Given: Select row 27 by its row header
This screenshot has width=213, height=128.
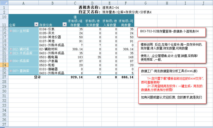Looking at the screenshot, I should [4, 77].
